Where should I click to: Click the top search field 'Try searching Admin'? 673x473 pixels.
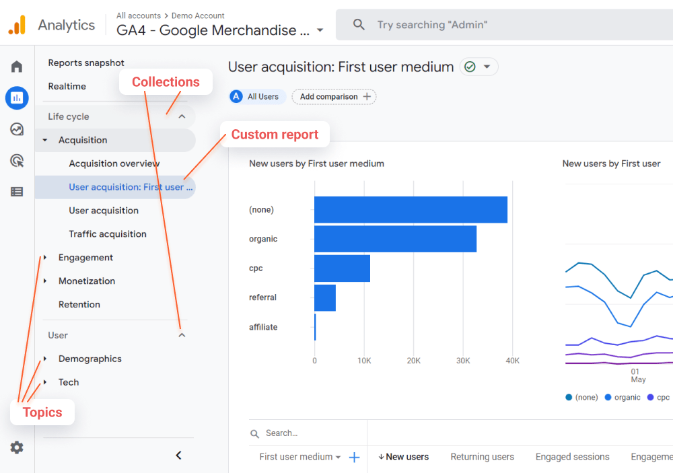(x=504, y=24)
